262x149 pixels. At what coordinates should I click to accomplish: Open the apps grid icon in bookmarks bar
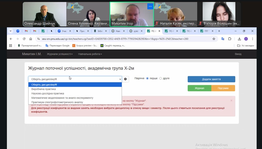point(11,45)
